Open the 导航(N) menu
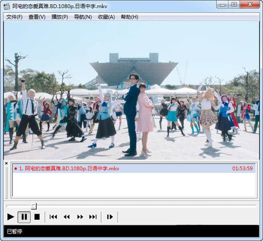The width and height of the screenshot is (263, 241). tap(83, 17)
